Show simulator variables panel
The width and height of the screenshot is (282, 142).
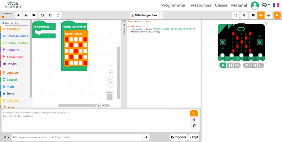pos(253,65)
